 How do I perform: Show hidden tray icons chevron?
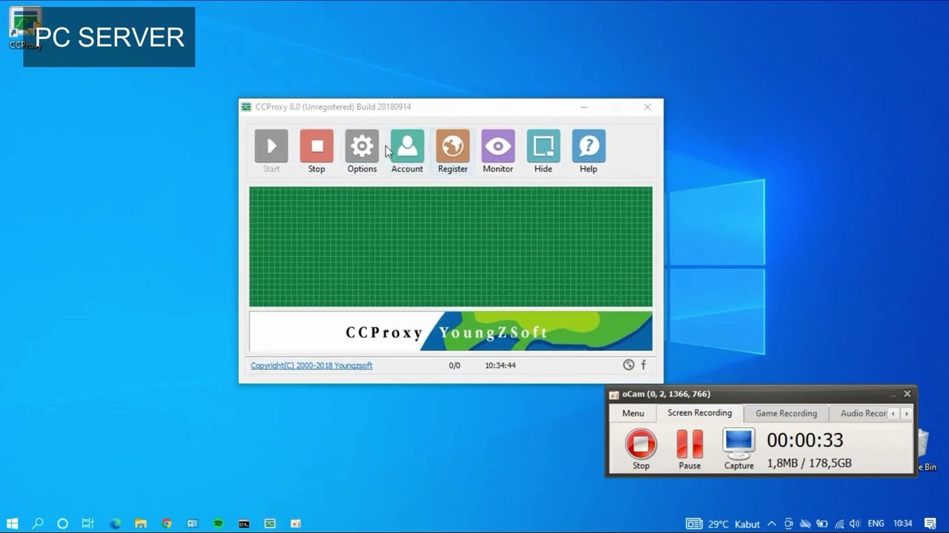click(772, 524)
